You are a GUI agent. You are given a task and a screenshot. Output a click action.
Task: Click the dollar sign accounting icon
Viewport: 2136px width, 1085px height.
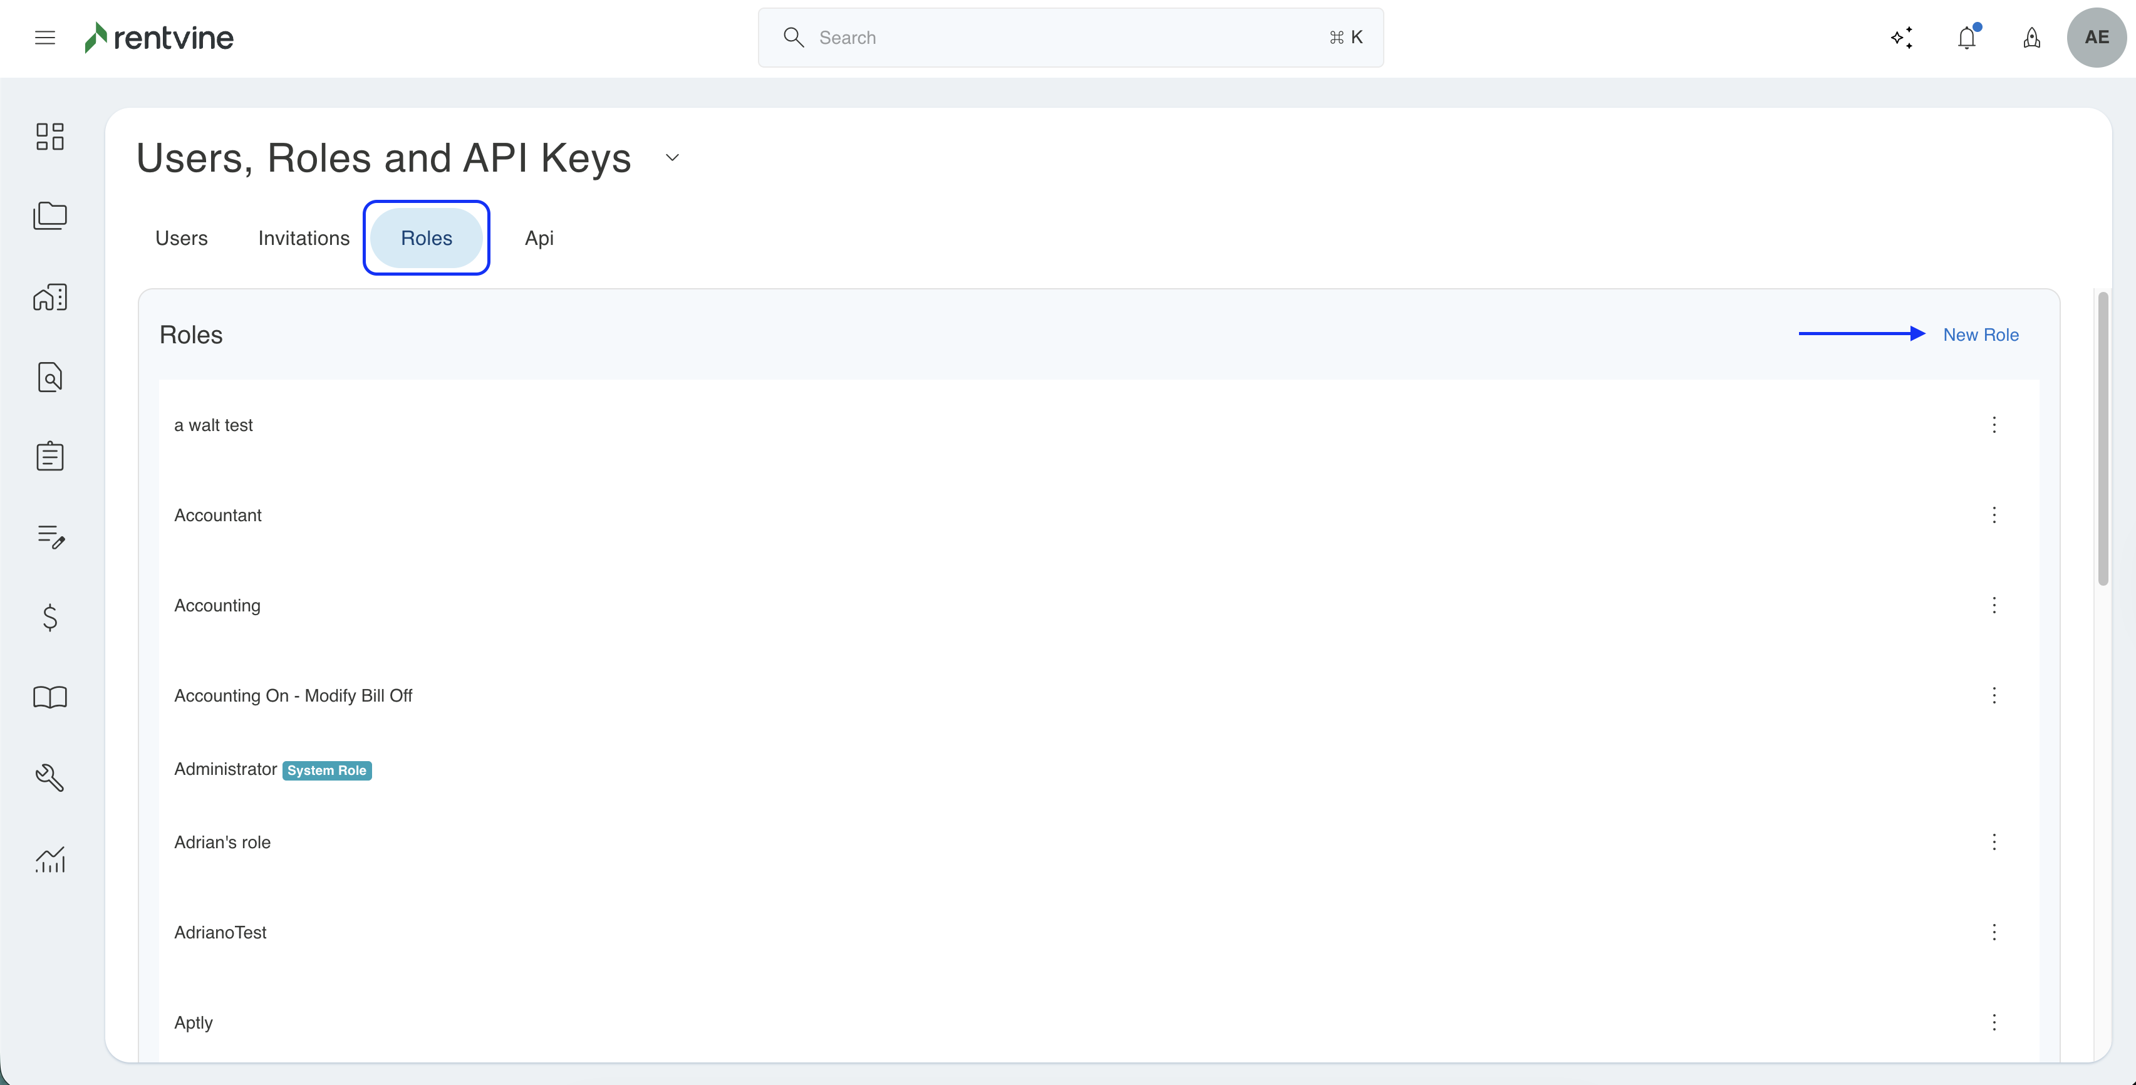(x=49, y=617)
